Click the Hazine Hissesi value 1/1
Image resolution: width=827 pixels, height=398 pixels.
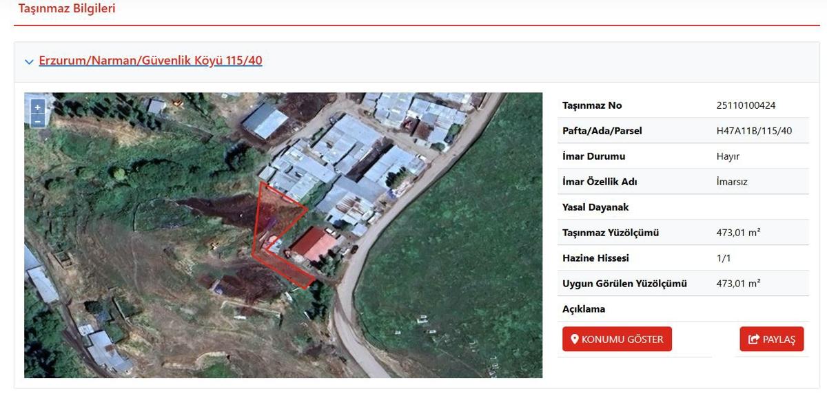[x=723, y=258]
